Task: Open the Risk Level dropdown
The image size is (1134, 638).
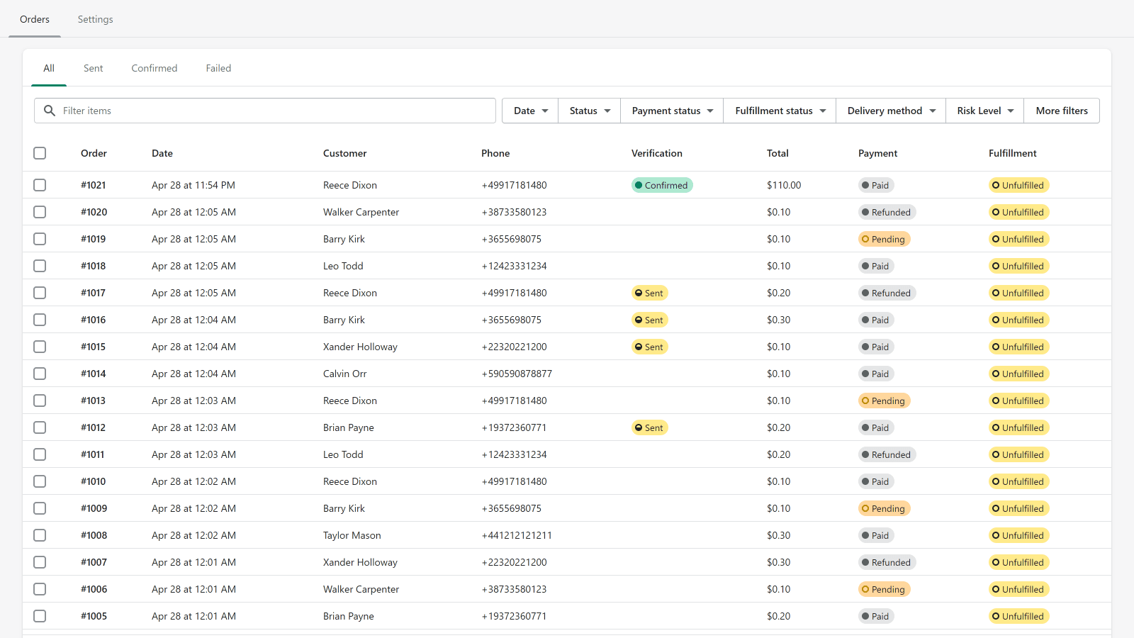Action: point(984,111)
